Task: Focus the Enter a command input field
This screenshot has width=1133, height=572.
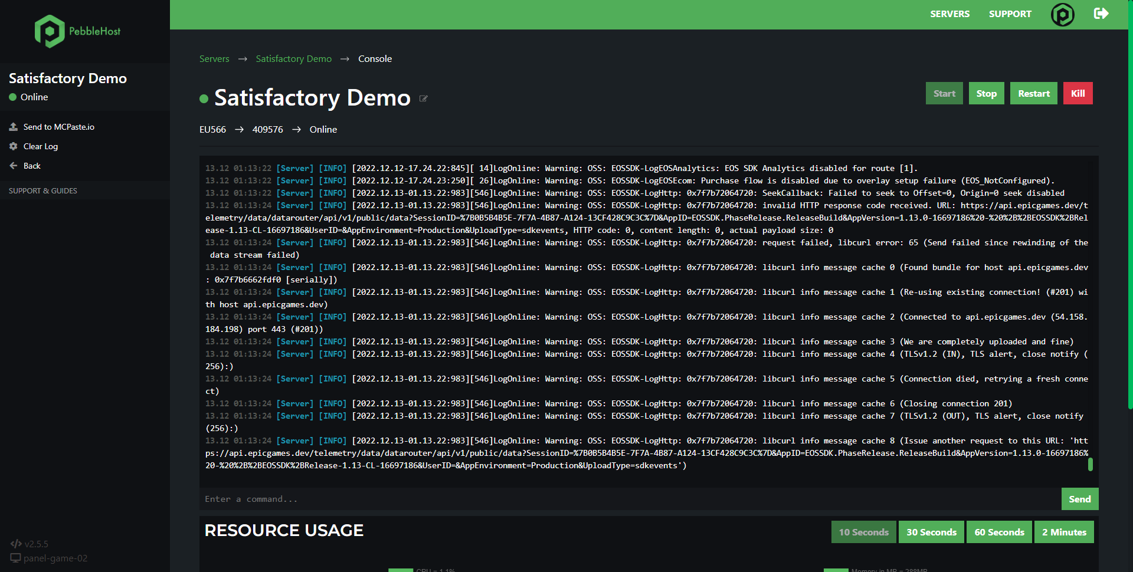Action: click(x=630, y=499)
